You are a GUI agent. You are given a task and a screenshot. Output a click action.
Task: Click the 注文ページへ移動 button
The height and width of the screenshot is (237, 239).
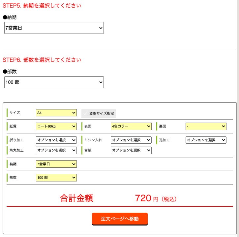120,219
